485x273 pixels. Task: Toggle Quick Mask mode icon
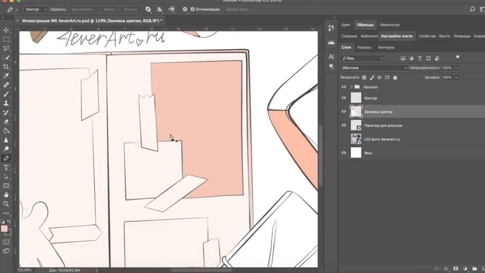tap(6, 242)
